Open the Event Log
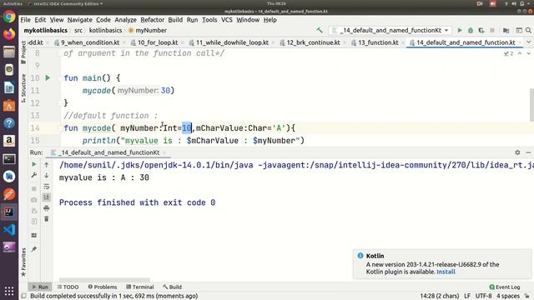 (505, 287)
